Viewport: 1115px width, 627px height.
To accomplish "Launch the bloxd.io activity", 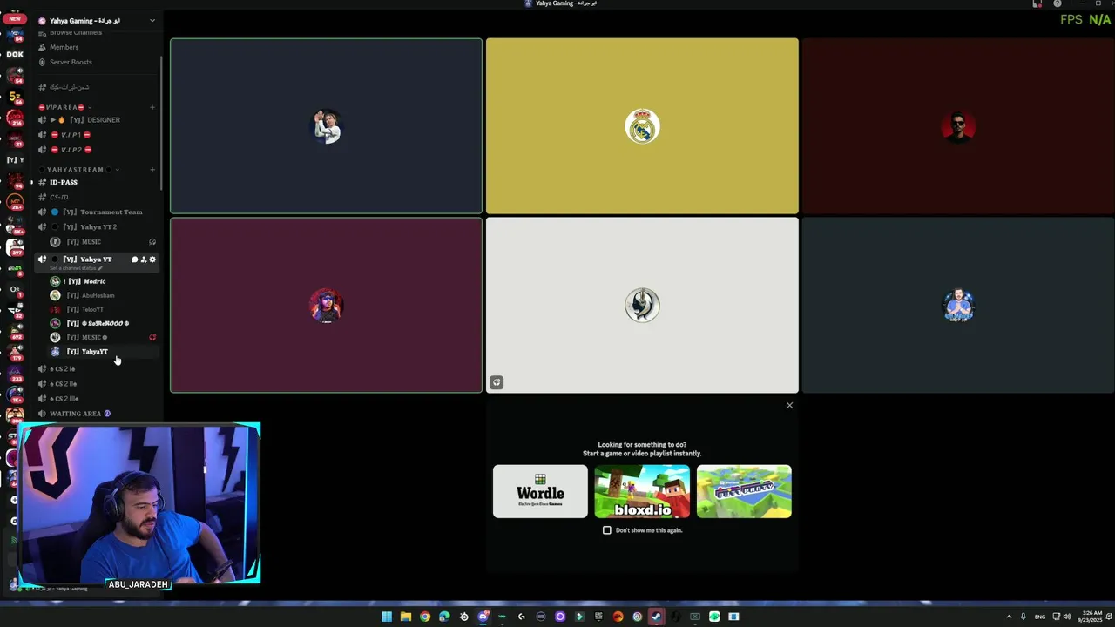I will (642, 491).
